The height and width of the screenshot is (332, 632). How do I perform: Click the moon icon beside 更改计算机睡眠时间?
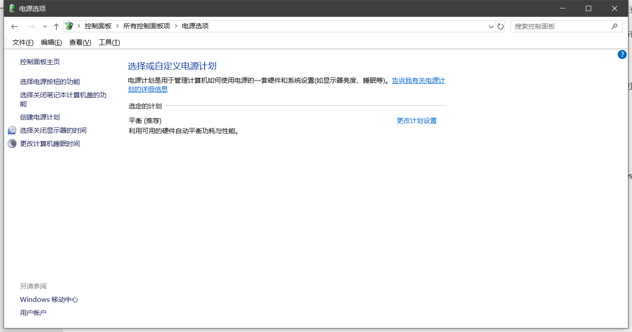tap(12, 143)
